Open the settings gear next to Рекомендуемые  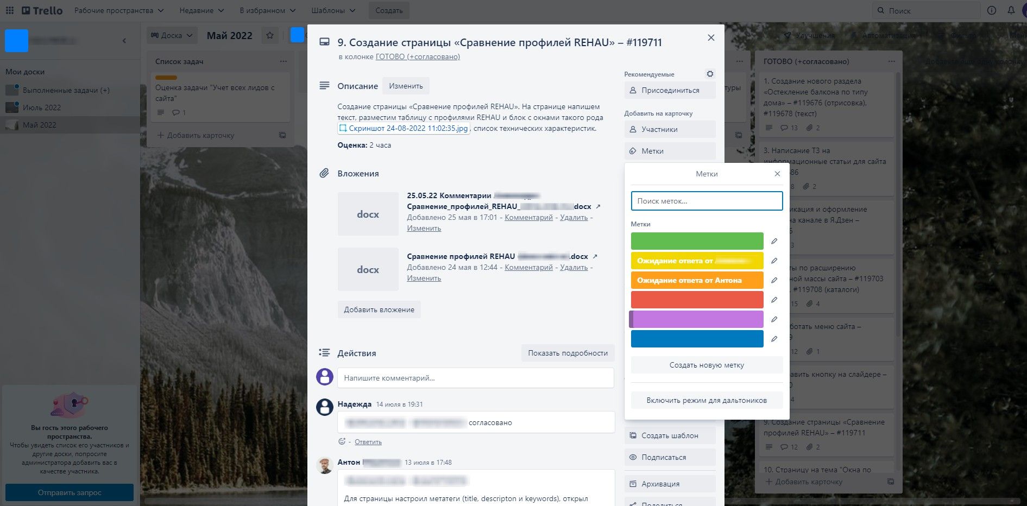coord(710,74)
